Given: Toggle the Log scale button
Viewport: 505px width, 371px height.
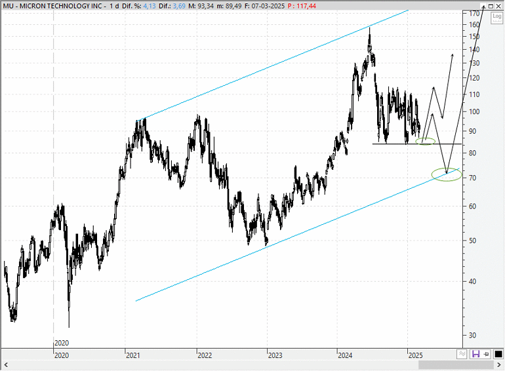Looking at the screenshot, I should 496,18.
